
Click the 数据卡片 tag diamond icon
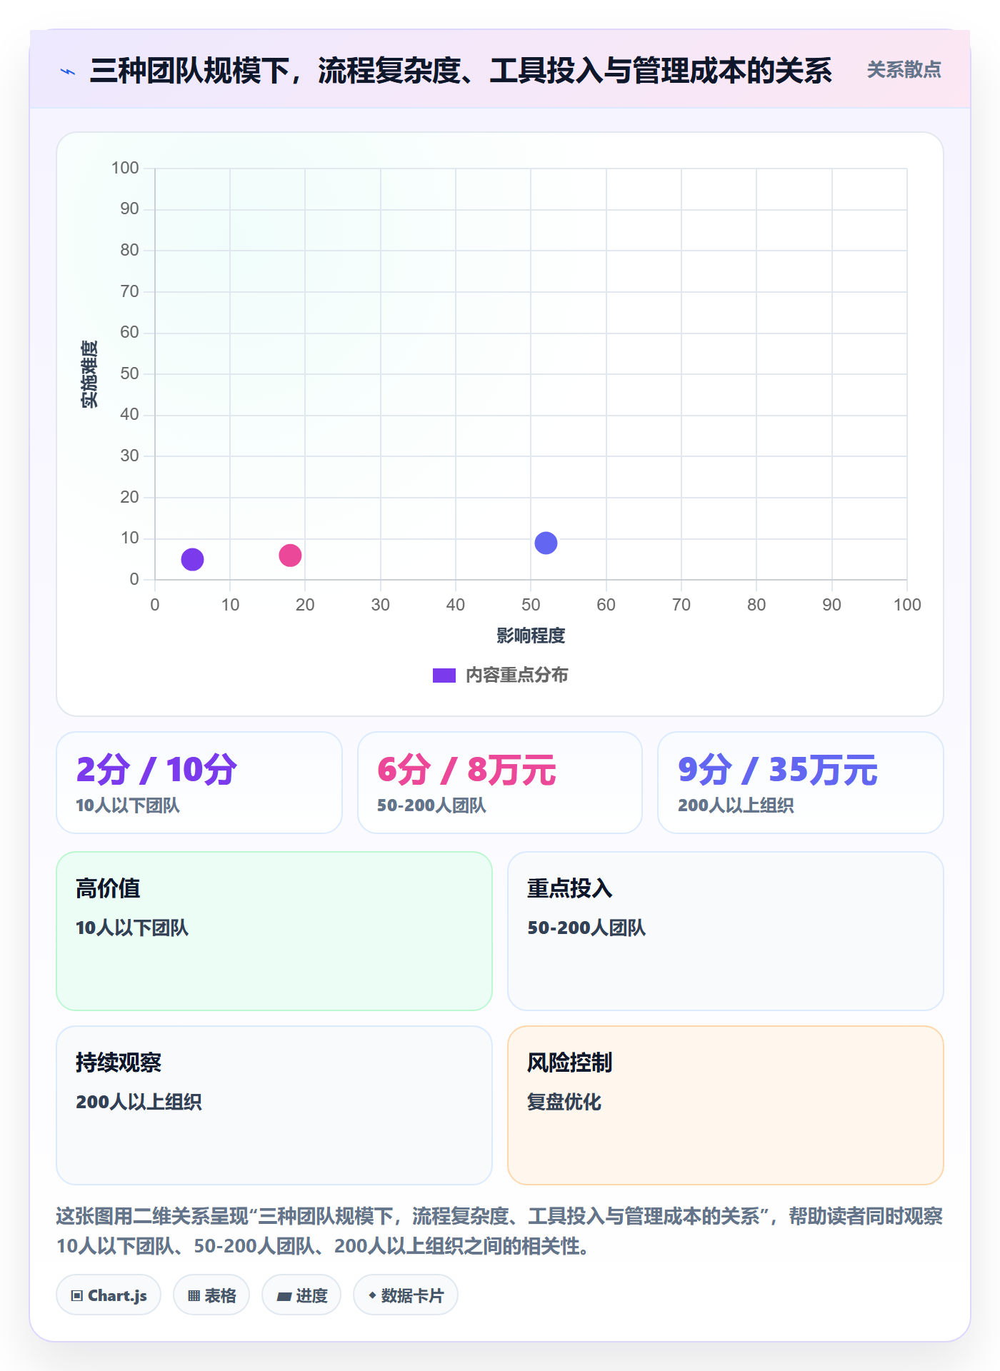(372, 1295)
